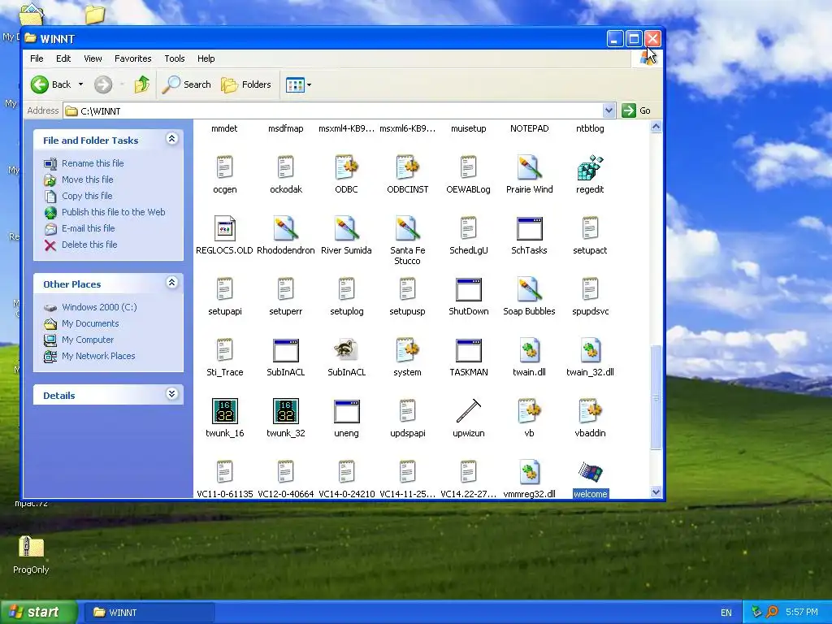Click the Up folder toolbar button

tap(141, 84)
